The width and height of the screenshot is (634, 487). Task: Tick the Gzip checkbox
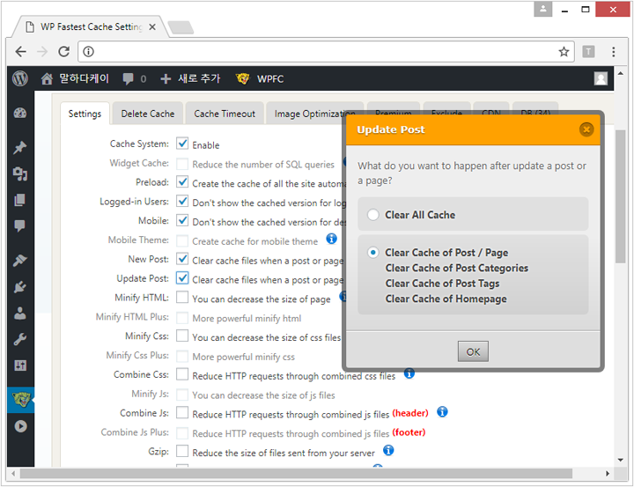coord(182,452)
